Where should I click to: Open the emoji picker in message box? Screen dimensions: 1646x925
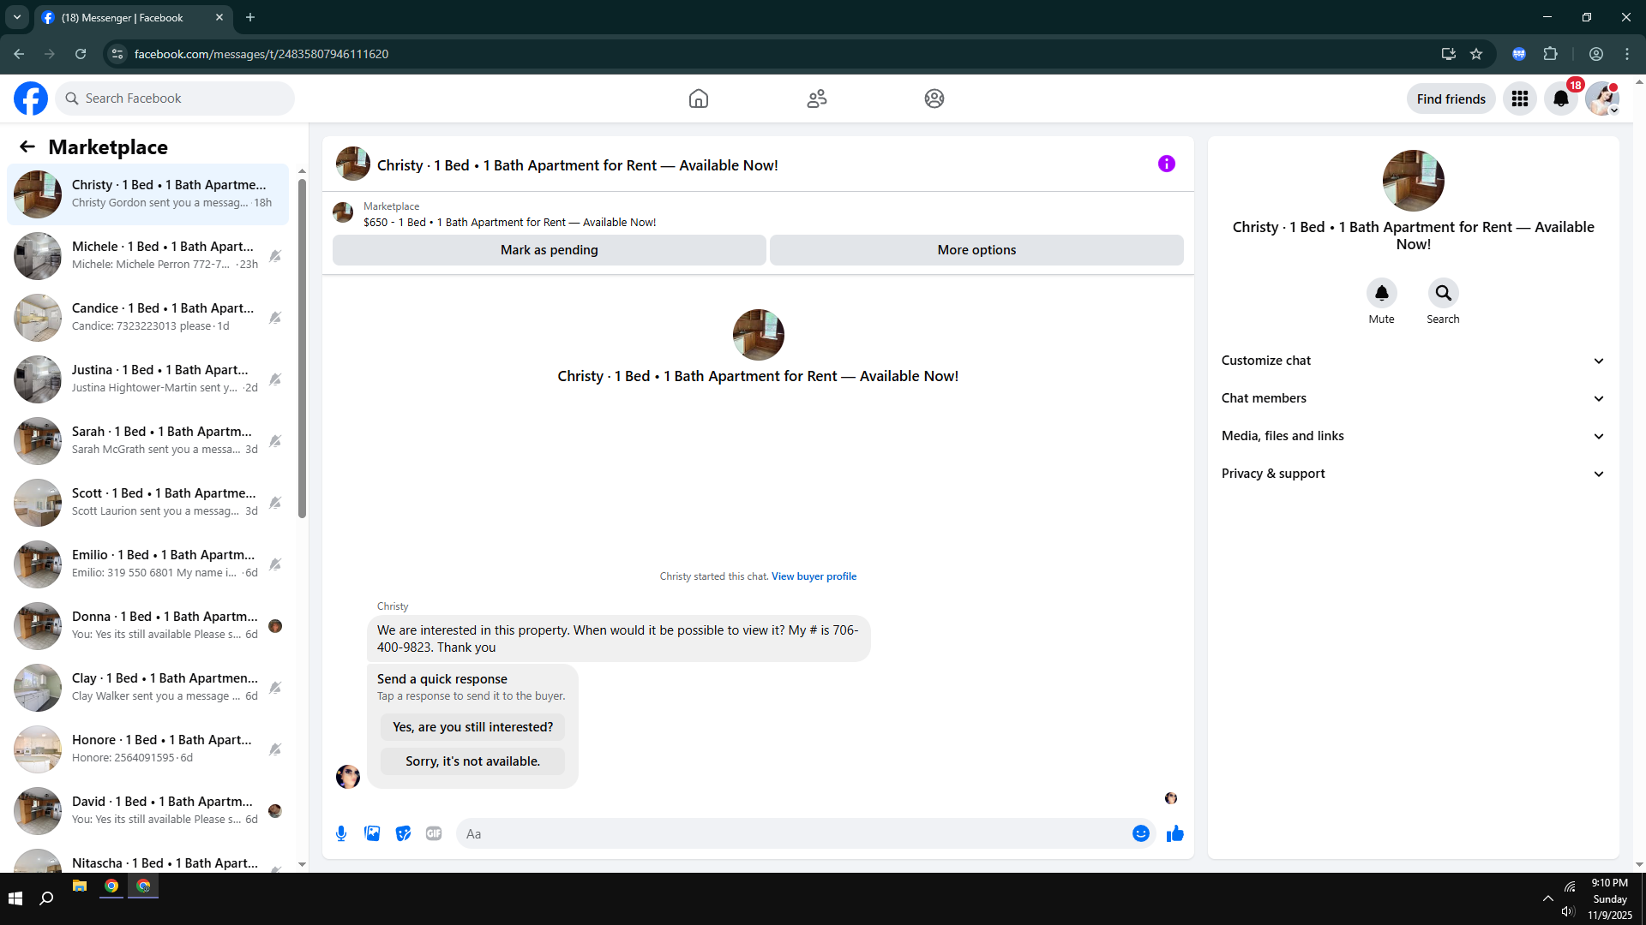pyautogui.click(x=1141, y=833)
